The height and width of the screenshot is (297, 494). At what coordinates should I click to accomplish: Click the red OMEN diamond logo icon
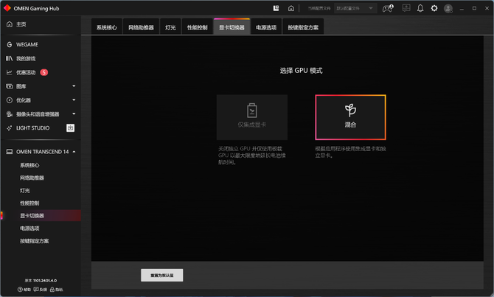click(x=7, y=8)
